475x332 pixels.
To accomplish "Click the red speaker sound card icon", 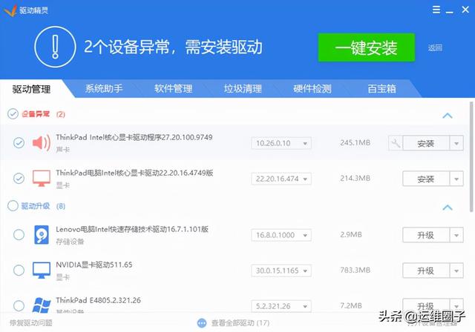I will [x=42, y=143].
